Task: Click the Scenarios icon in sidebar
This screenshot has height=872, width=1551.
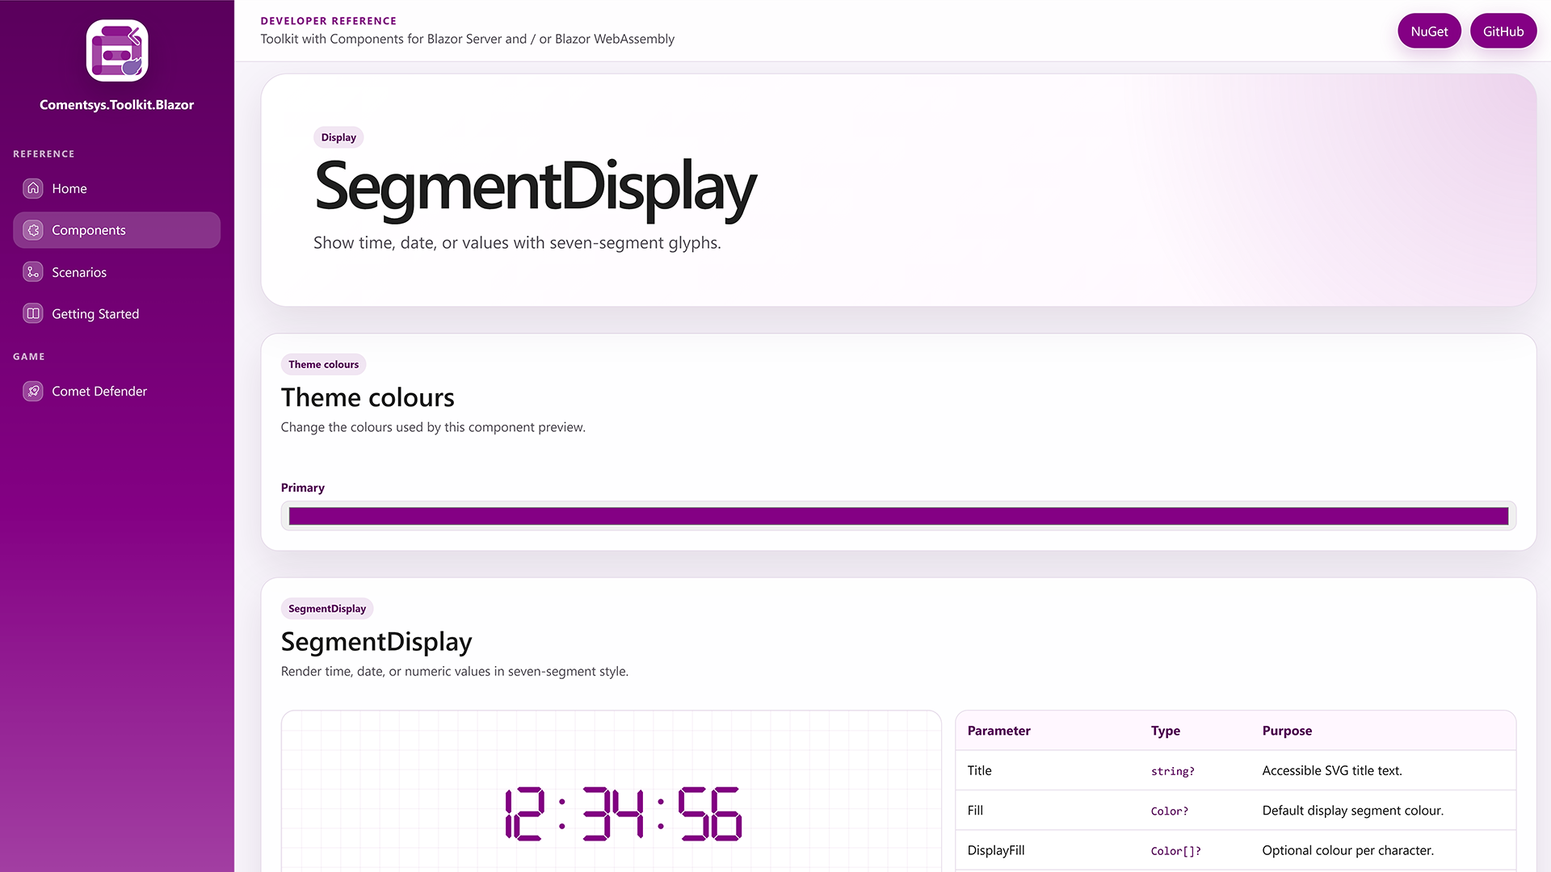Action: click(x=33, y=272)
